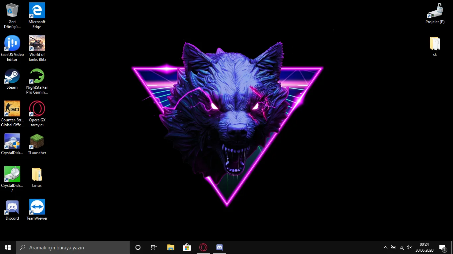
Task: Select the EaseUS Video Editor shortcut
Action: 12,49
